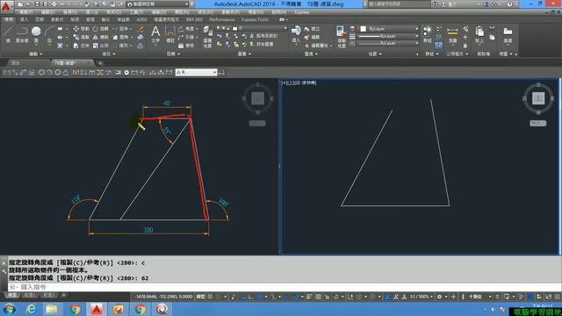Select the Copy tool in Modify panel
This screenshot has width=562, height=316.
(82, 37)
